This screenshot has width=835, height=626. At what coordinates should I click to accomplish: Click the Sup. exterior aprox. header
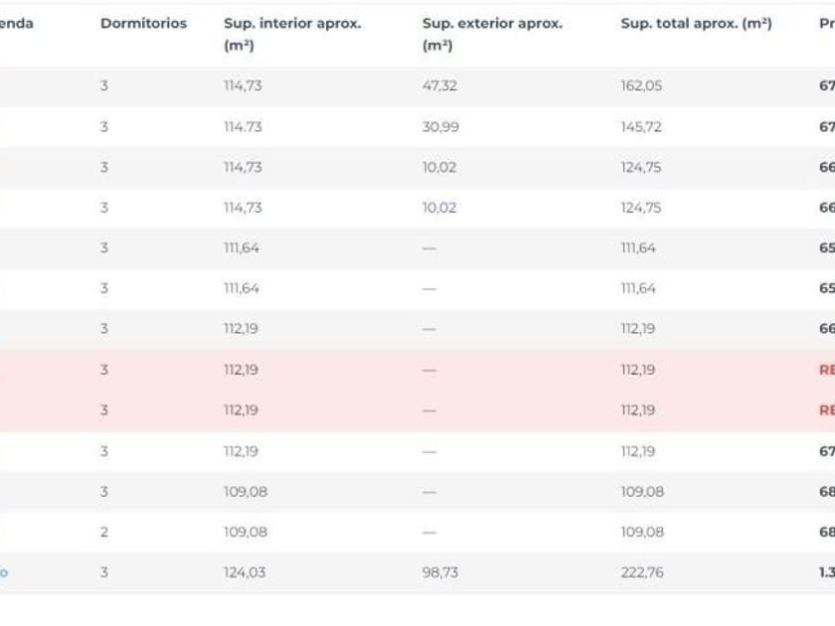click(492, 34)
